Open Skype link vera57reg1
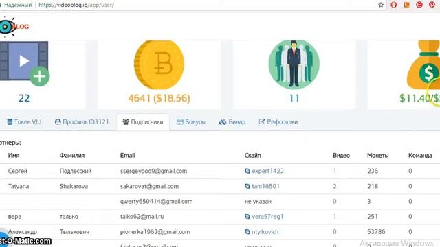Viewport: 440px width, 247px height. click(x=267, y=217)
